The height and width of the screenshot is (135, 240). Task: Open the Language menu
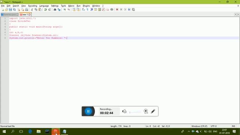[44, 6]
